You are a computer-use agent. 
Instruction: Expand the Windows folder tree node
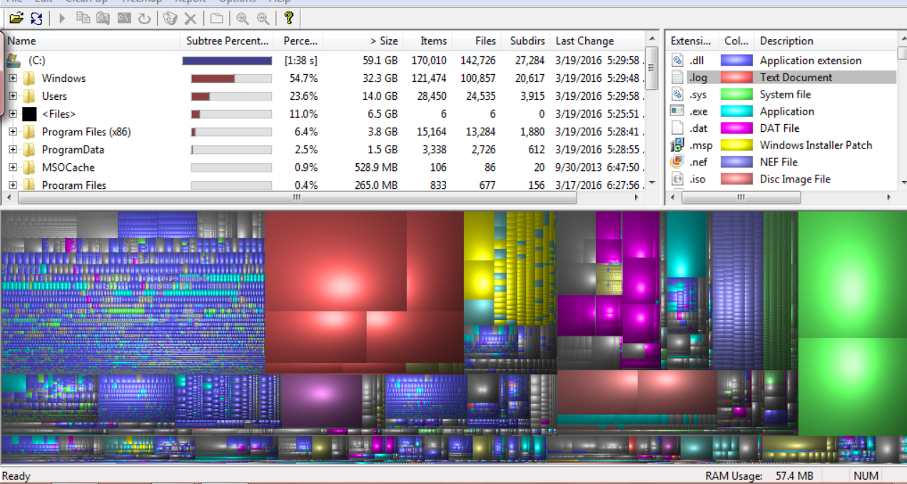click(13, 78)
